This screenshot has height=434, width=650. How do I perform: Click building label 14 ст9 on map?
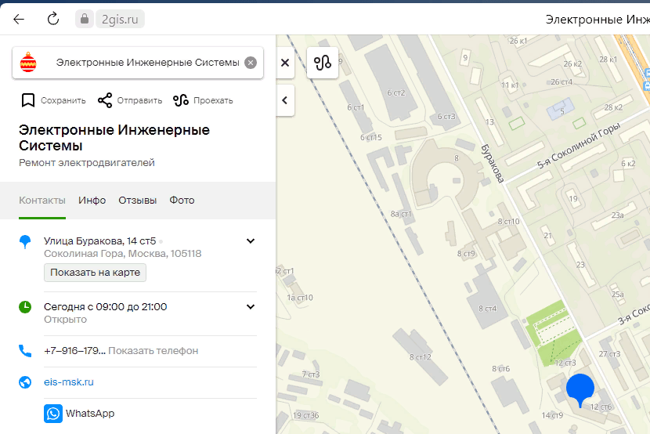(553, 415)
